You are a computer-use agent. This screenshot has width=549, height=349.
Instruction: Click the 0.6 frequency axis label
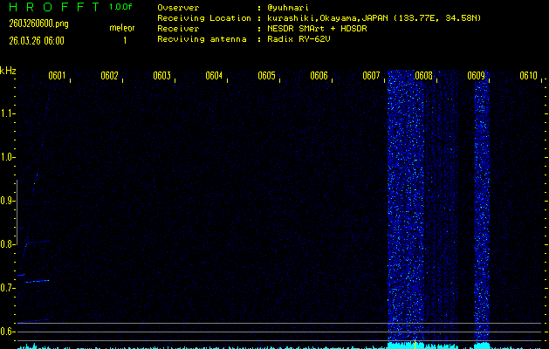coord(8,332)
